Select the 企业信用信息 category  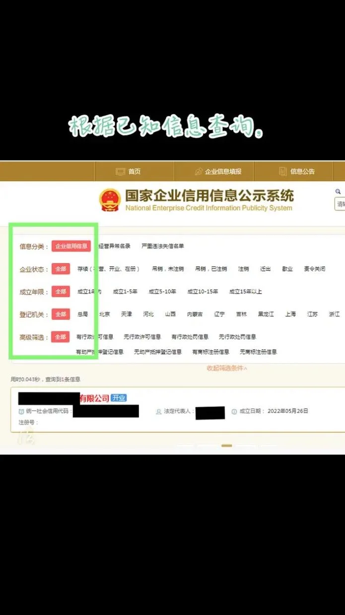(x=71, y=246)
